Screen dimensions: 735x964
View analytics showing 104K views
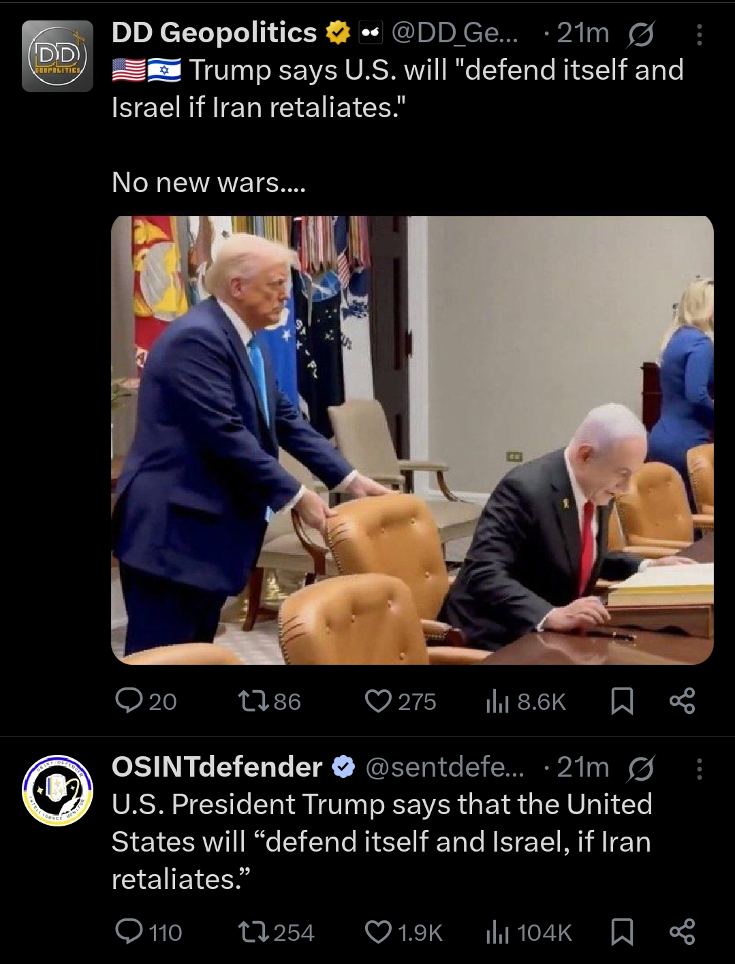click(x=529, y=932)
